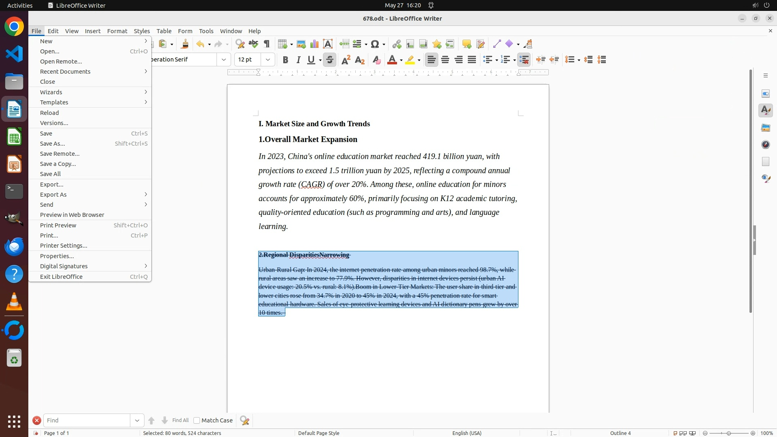Choose Print Preview from File menu

coord(58,225)
